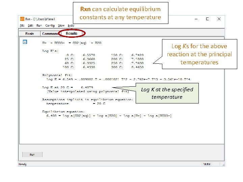This screenshot has width=243, height=182.
Task: Click the 60 C log K value 6.3325
Action: 89,63
